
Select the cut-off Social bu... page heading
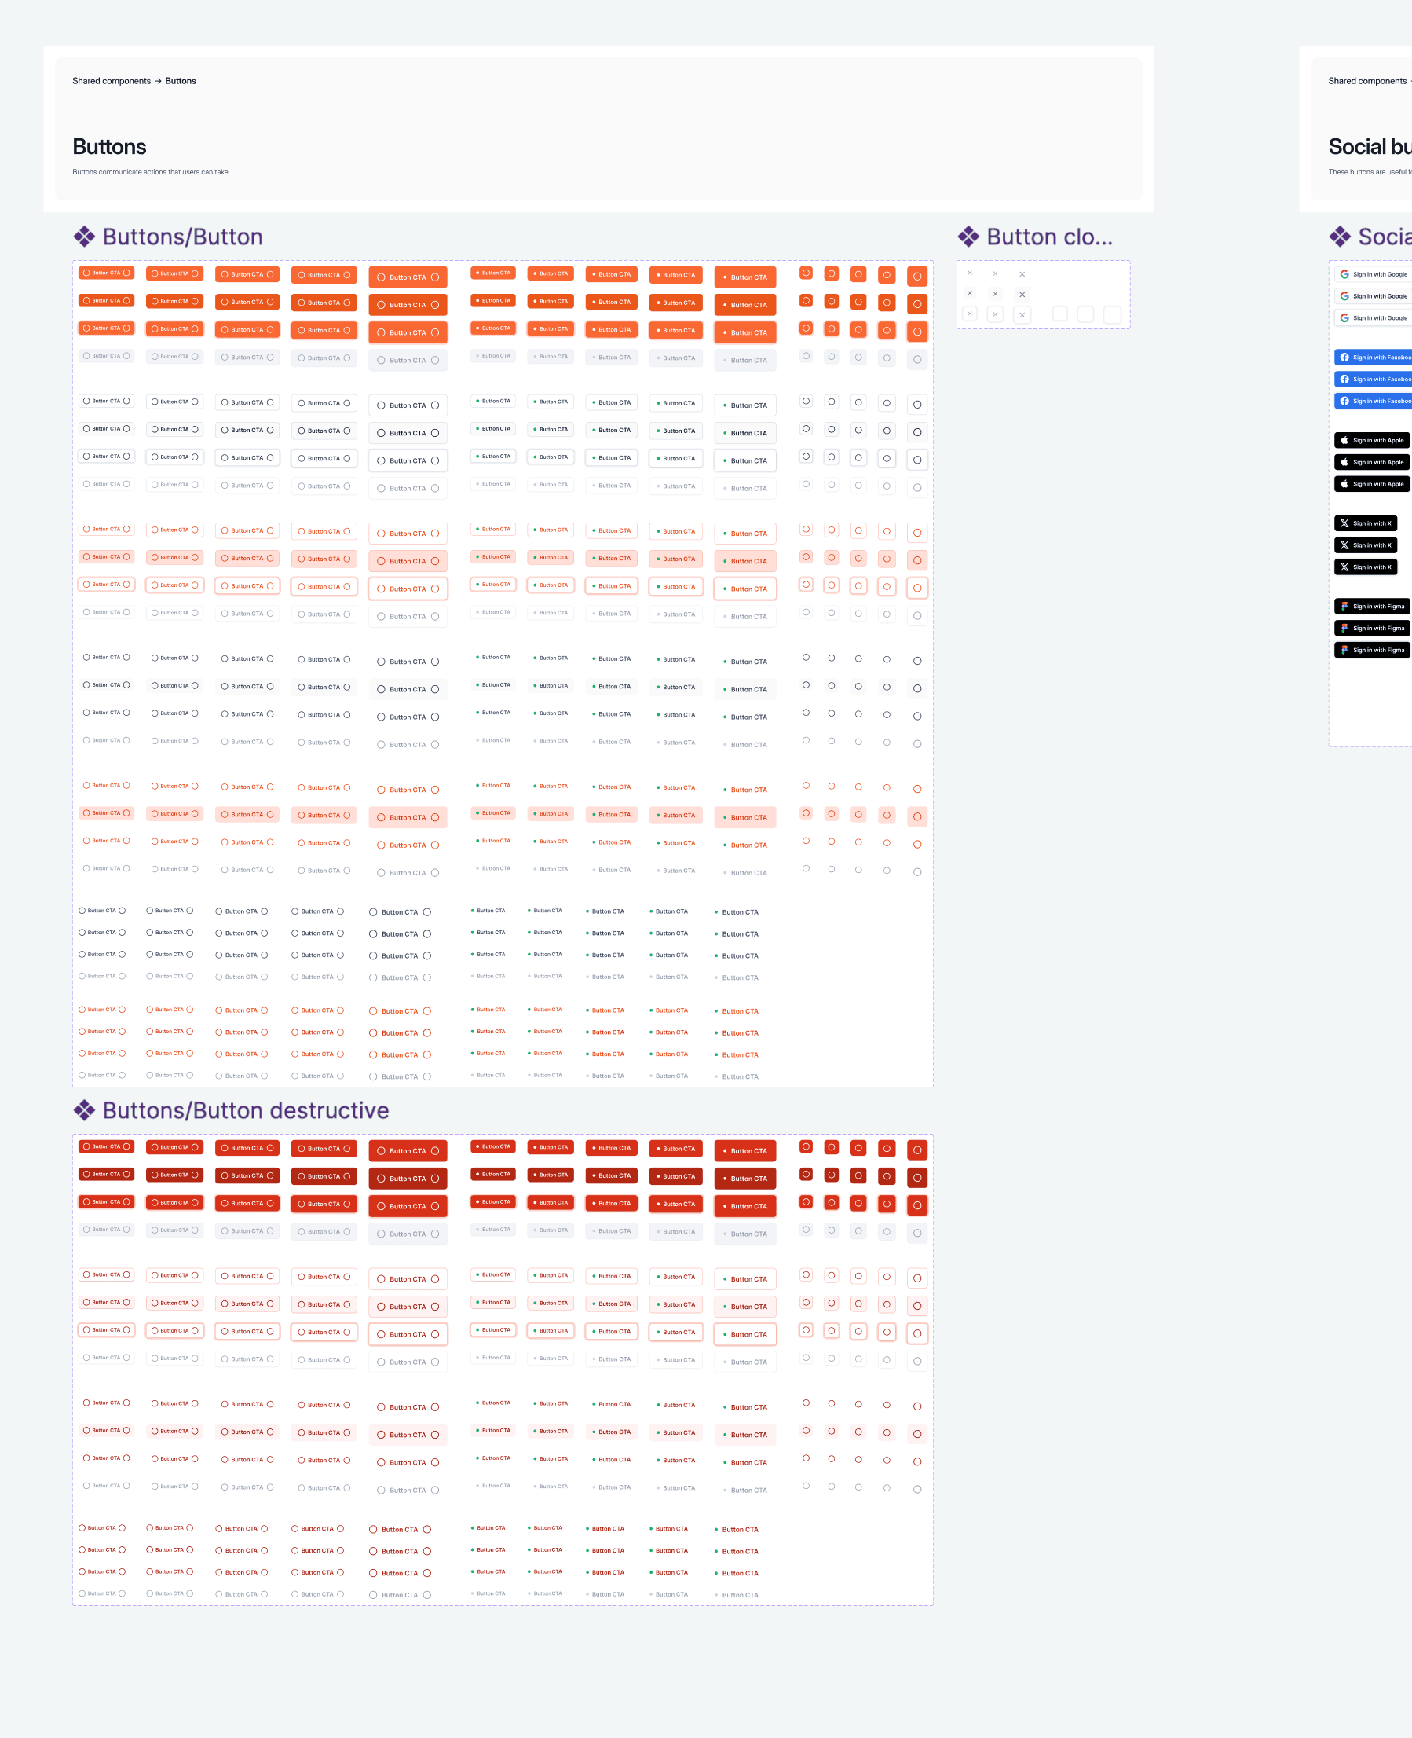tap(1370, 146)
